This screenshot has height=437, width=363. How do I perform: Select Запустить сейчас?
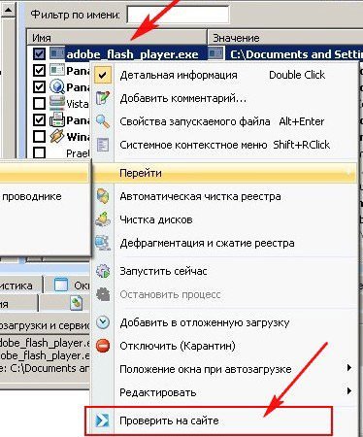point(225,271)
